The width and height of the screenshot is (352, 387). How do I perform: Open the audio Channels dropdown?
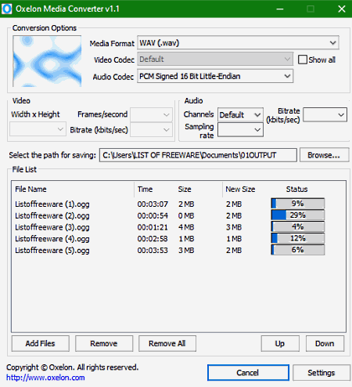tap(240, 114)
